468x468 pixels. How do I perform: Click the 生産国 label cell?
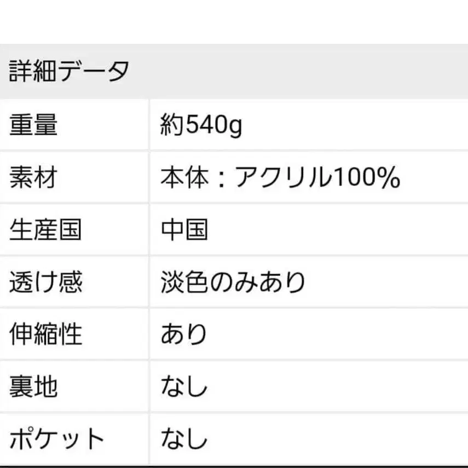click(x=45, y=229)
